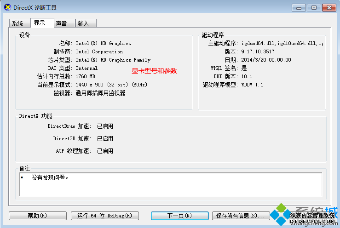The height and width of the screenshot is (228, 340).
Task: Click driver model value 'WDDM 1.1'
Action: pyautogui.click(x=252, y=85)
